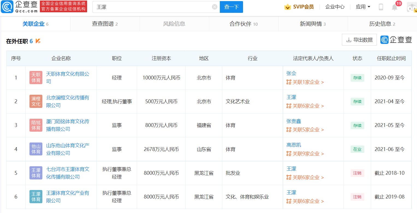Open the SVIP会员 link
The image size is (417, 213).
[303, 7]
